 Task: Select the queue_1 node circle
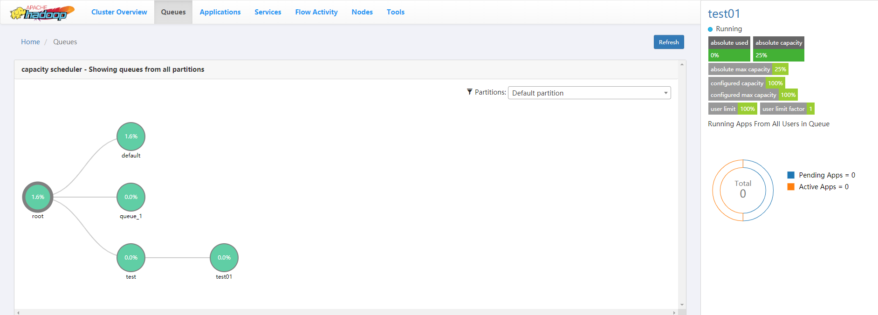(131, 197)
